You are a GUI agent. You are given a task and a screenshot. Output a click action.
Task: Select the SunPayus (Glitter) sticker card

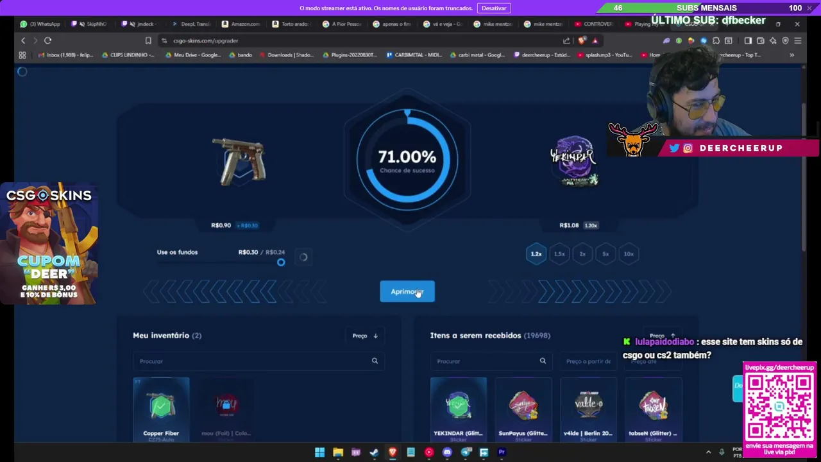click(523, 410)
